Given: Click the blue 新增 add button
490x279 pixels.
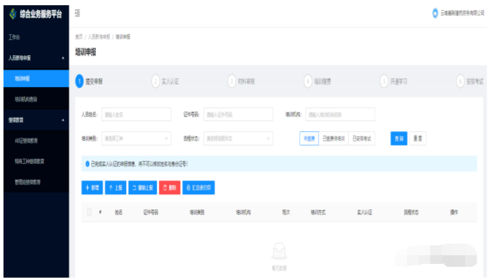Looking at the screenshot, I should [92, 188].
